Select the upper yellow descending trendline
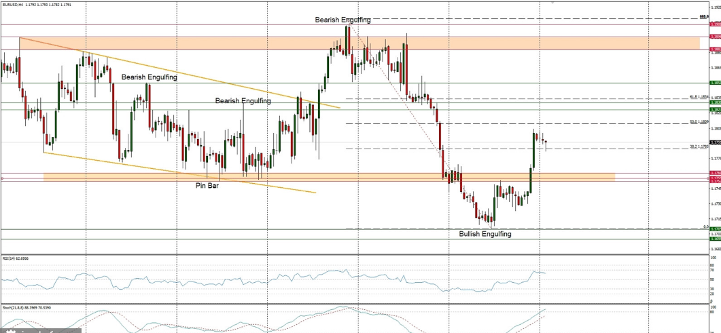Screen dimensions: 721x333 coord(204,79)
